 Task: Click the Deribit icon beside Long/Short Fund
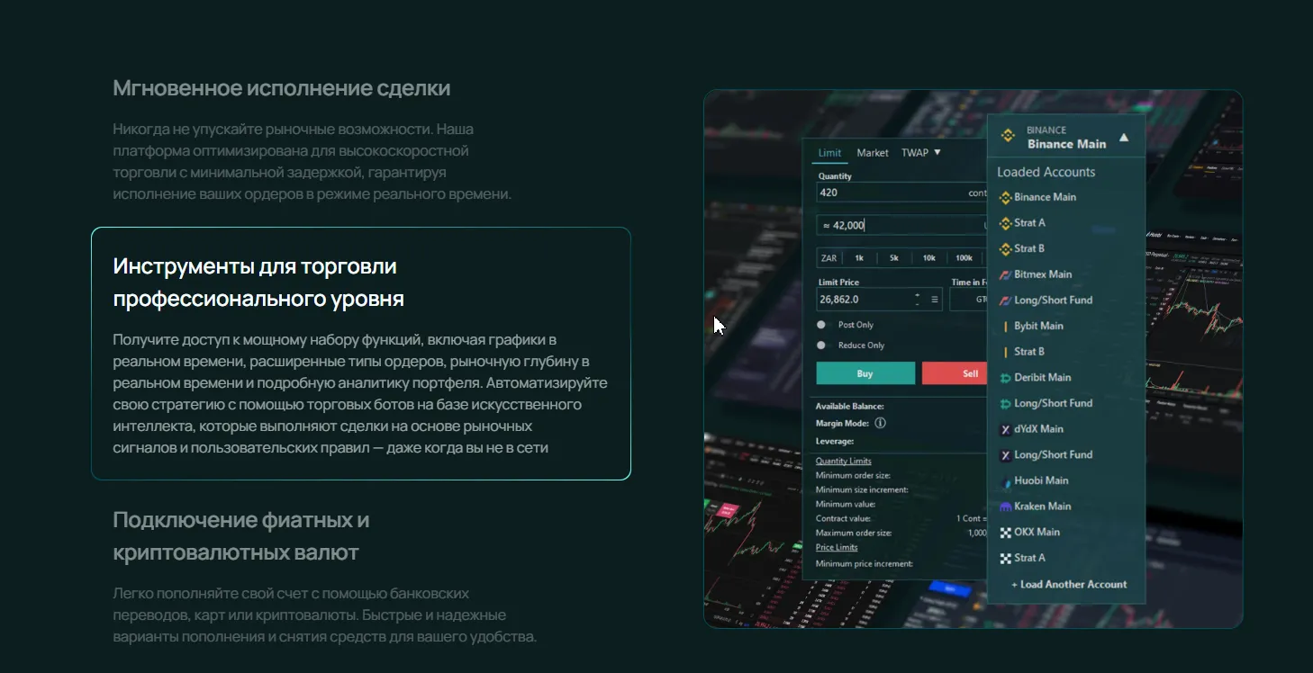[x=1006, y=403]
